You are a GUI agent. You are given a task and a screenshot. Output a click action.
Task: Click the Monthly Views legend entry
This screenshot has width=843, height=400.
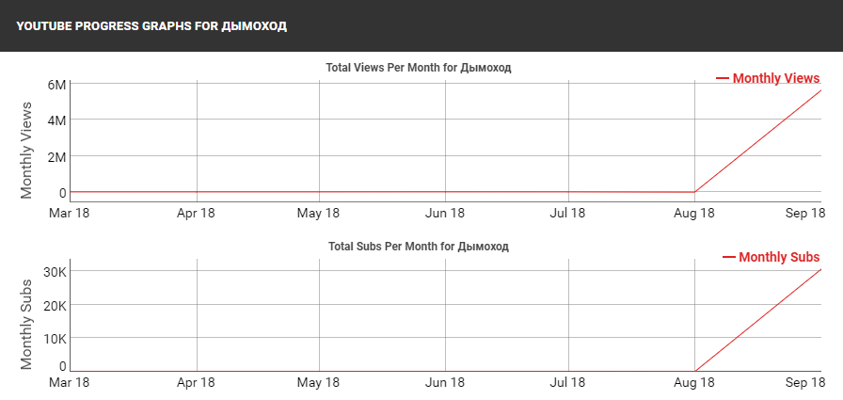click(768, 78)
